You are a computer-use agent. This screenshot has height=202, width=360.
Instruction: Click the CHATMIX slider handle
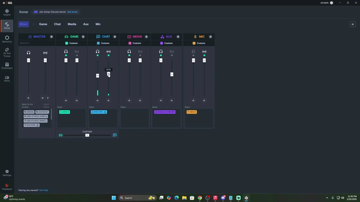(x=87, y=135)
